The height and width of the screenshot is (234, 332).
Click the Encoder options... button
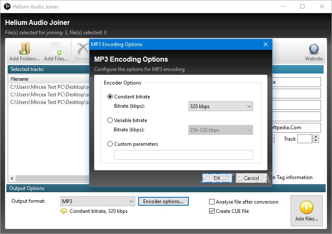point(163,201)
